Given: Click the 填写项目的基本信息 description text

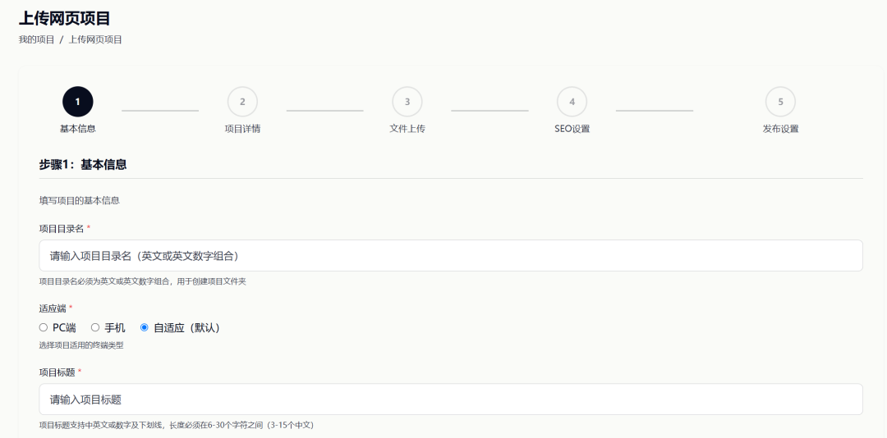Looking at the screenshot, I should pyautogui.click(x=79, y=201).
